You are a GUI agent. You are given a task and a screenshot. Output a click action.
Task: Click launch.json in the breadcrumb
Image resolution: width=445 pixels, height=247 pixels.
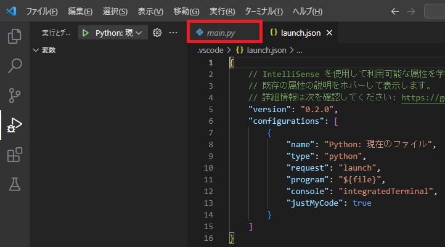pos(266,51)
